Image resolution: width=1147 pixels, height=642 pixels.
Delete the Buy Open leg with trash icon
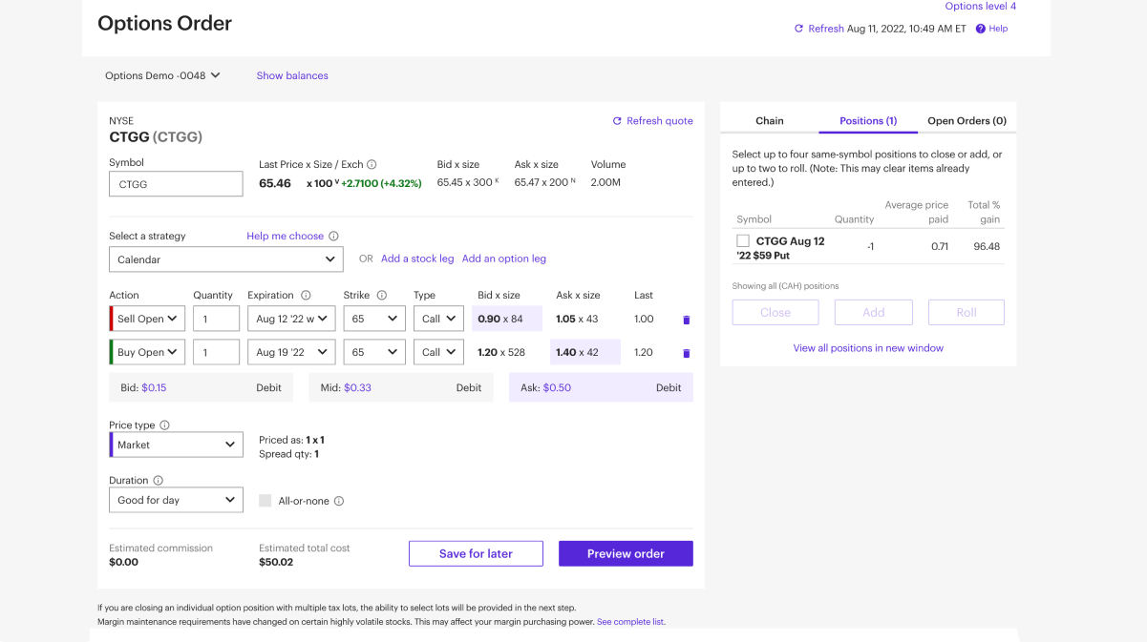click(x=686, y=352)
